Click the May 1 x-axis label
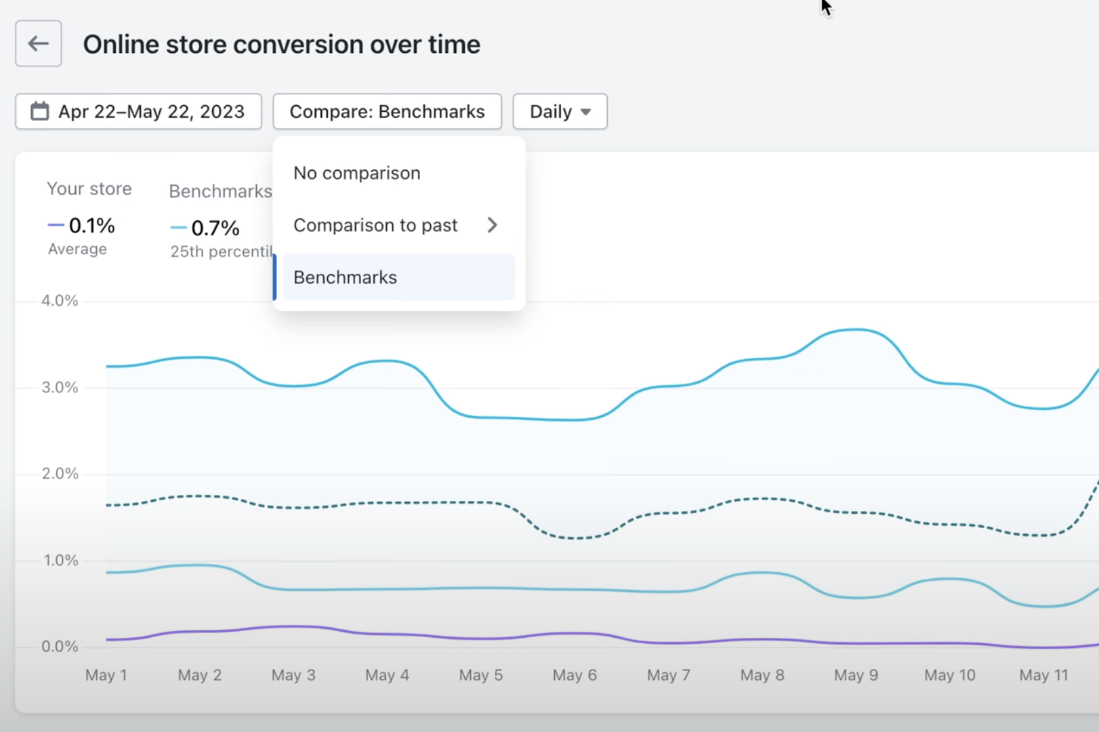The height and width of the screenshot is (732, 1099). pyautogui.click(x=106, y=675)
